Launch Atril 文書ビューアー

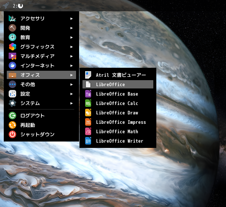(118, 75)
